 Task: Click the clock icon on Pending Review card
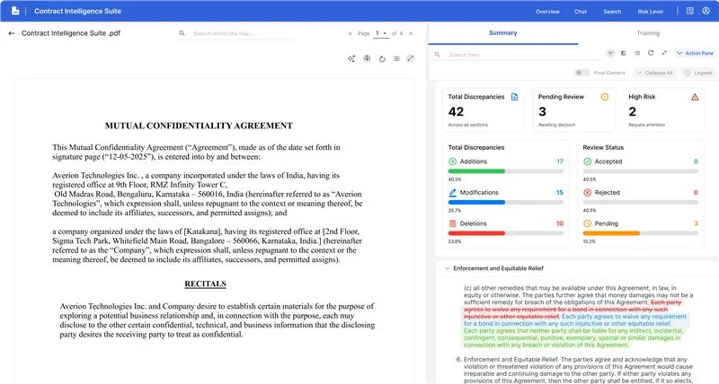tap(605, 97)
